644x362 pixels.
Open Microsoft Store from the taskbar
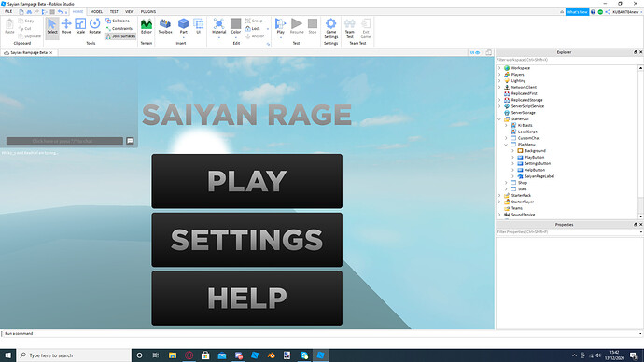click(x=205, y=355)
